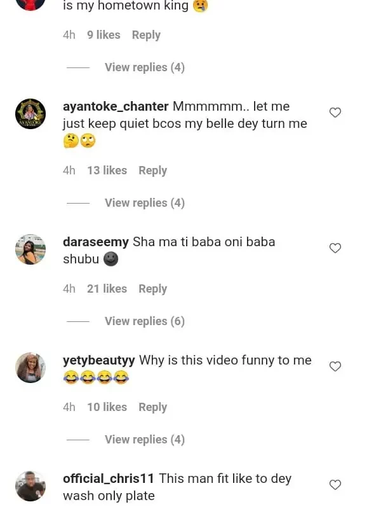Show 6 replies under daraseemy's comment
Screen dimensions: 381x509
(x=144, y=321)
